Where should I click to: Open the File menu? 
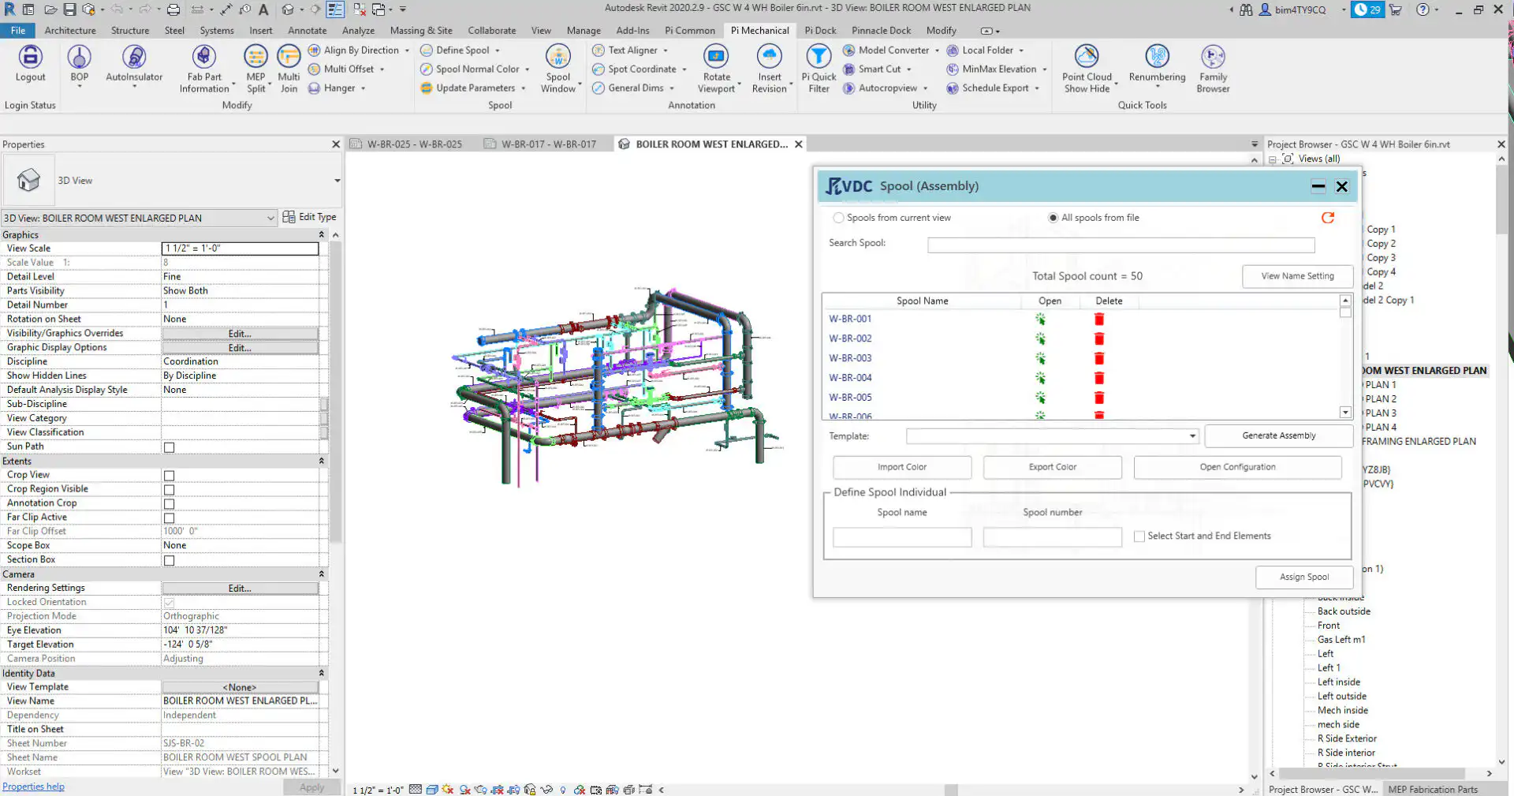click(x=18, y=31)
